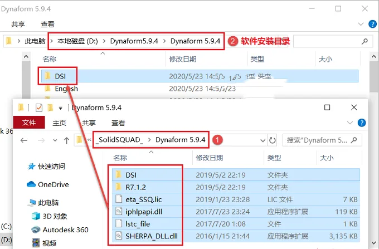Sort front window files by 类型

[x=274, y=158]
